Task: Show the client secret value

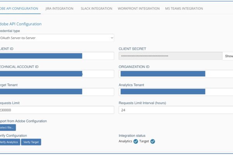Action: (x=229, y=56)
